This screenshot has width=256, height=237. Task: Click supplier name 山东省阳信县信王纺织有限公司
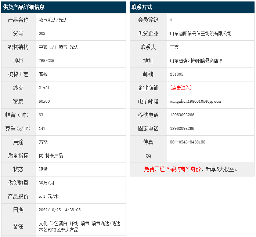click(x=201, y=33)
